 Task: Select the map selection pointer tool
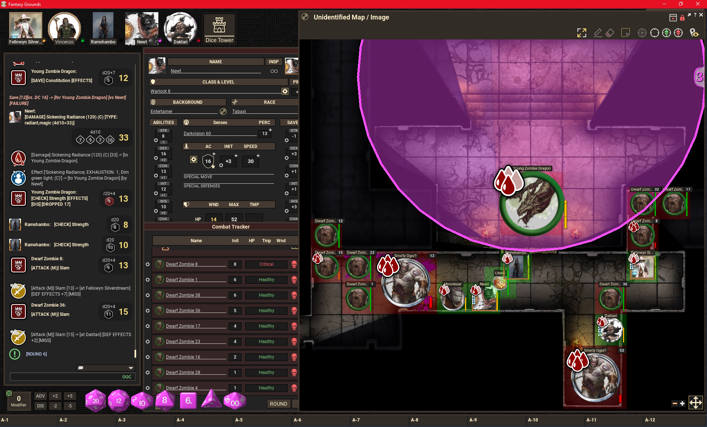[626, 33]
